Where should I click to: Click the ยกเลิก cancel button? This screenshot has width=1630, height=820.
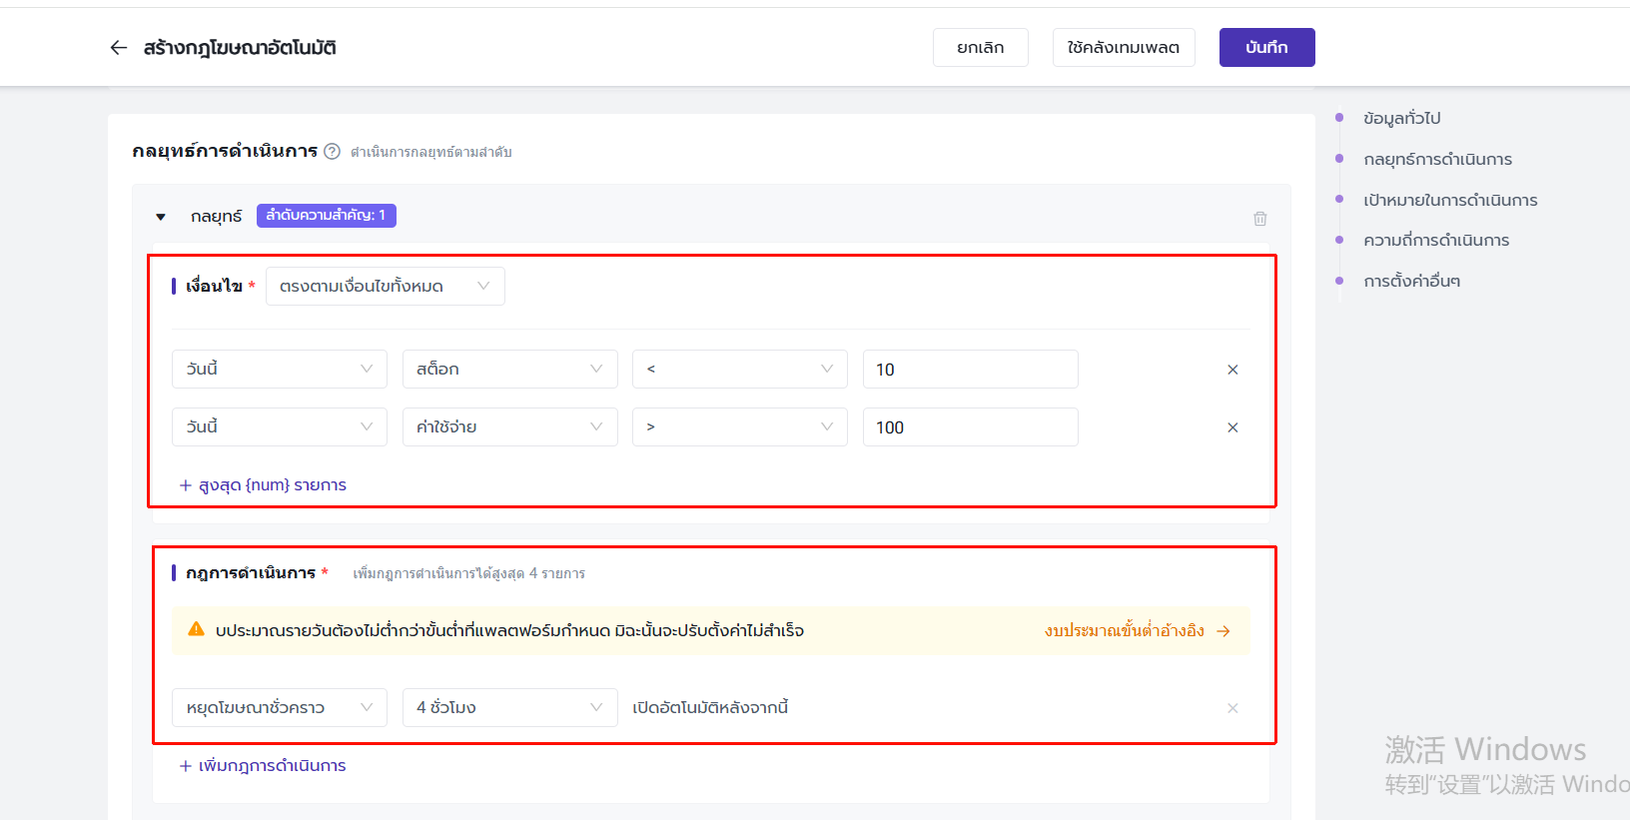[x=980, y=48]
